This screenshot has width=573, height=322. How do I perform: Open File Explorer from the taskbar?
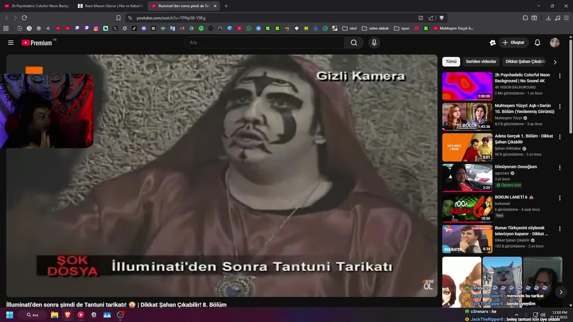click(x=54, y=315)
